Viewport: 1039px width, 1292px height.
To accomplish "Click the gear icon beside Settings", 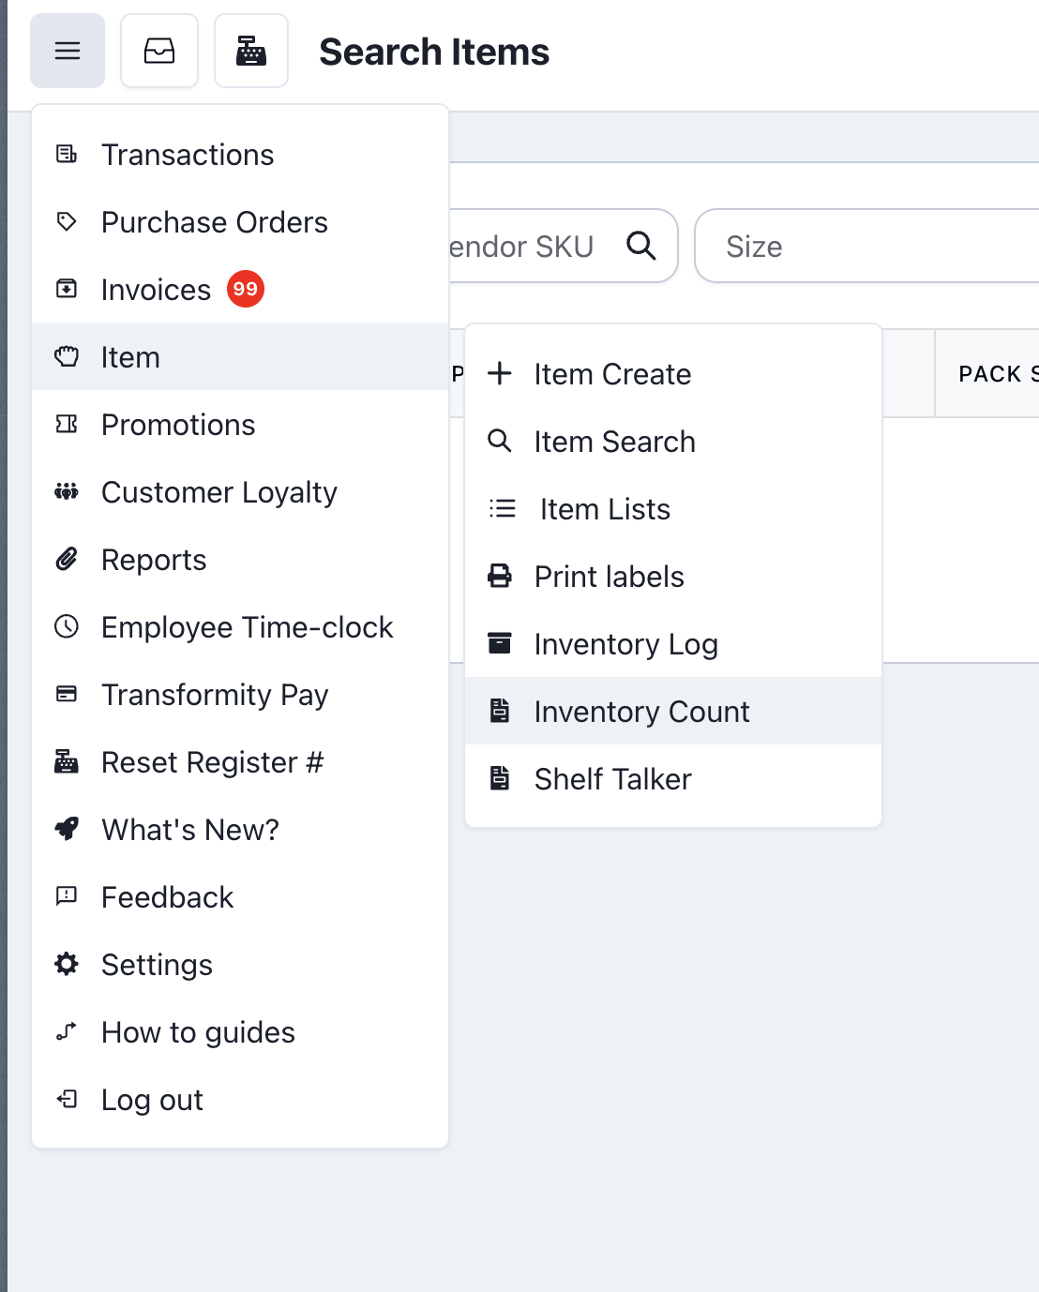I will tap(67, 964).
